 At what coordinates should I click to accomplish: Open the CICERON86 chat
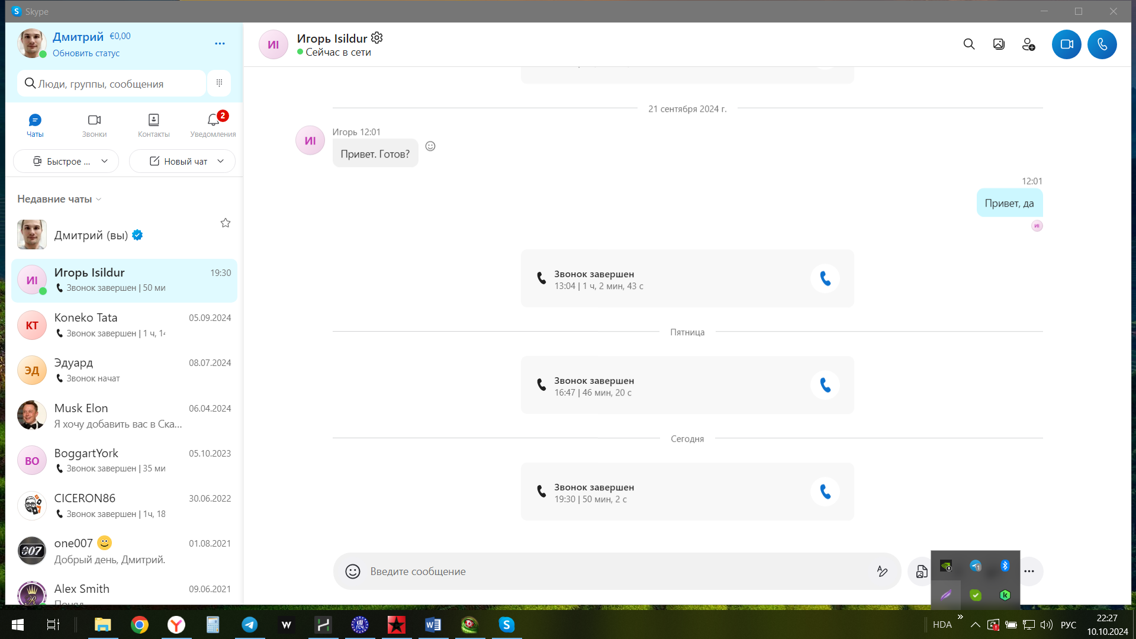coord(124,506)
